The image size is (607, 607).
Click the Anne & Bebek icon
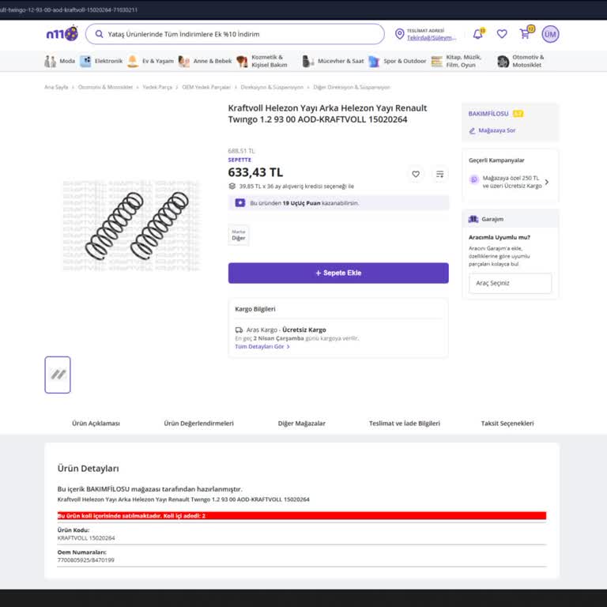[184, 61]
